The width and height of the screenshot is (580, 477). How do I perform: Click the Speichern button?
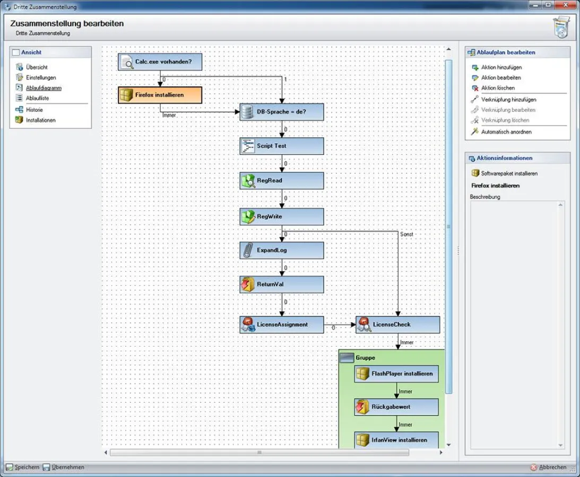point(23,467)
